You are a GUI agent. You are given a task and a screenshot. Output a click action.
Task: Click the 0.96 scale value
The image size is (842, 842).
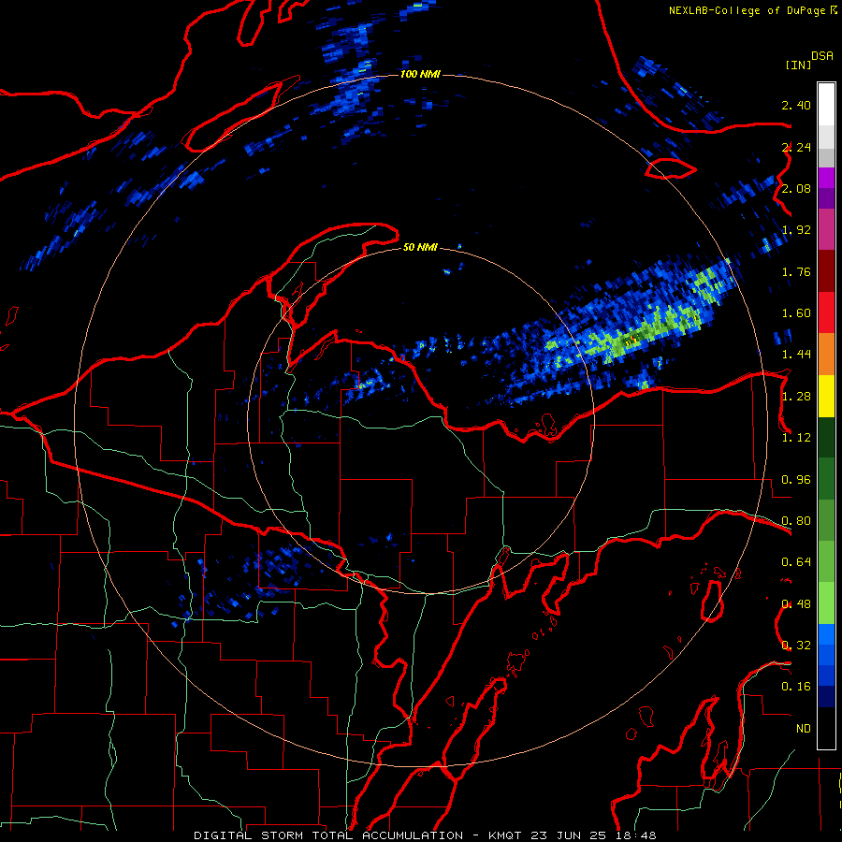(x=796, y=480)
